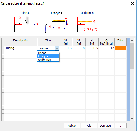The image size is (137, 131).
Task: Confirm with the Ok button
Action: point(89,125)
